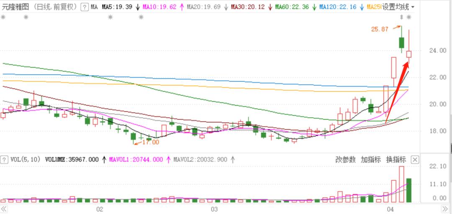Select the tallest red volume bar
452x214 pixels.
pos(401,184)
